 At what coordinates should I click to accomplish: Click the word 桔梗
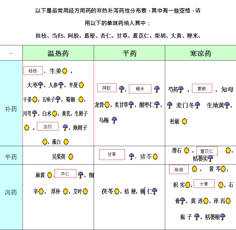coord(130,191)
